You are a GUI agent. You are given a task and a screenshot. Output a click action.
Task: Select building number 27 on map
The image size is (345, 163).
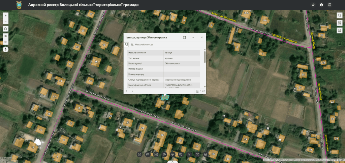[x=91, y=14]
